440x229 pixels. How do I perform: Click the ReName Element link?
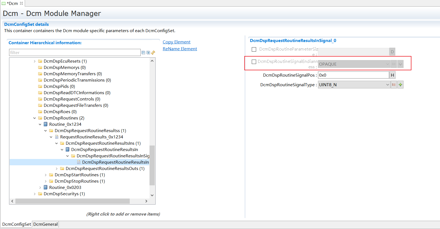pos(180,49)
